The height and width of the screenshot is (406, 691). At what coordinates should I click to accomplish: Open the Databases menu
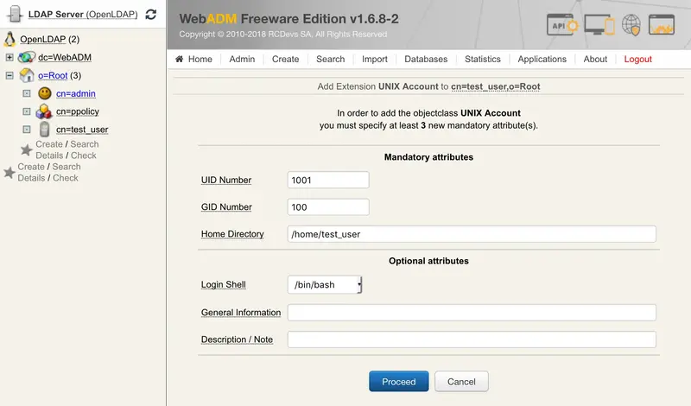coord(426,60)
